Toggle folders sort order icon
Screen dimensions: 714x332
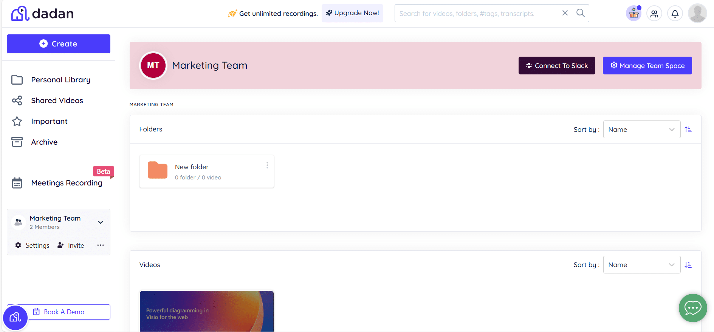point(688,130)
